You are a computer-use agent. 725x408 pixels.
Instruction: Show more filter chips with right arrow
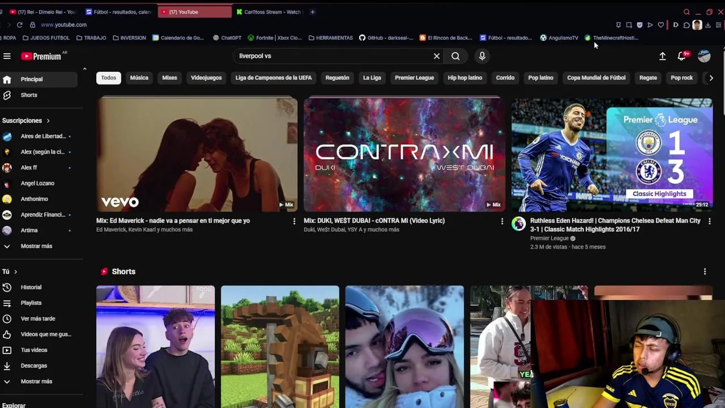pyautogui.click(x=711, y=78)
